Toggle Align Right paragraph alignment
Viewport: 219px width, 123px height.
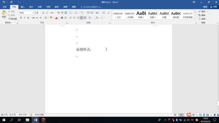[x=78, y=18]
